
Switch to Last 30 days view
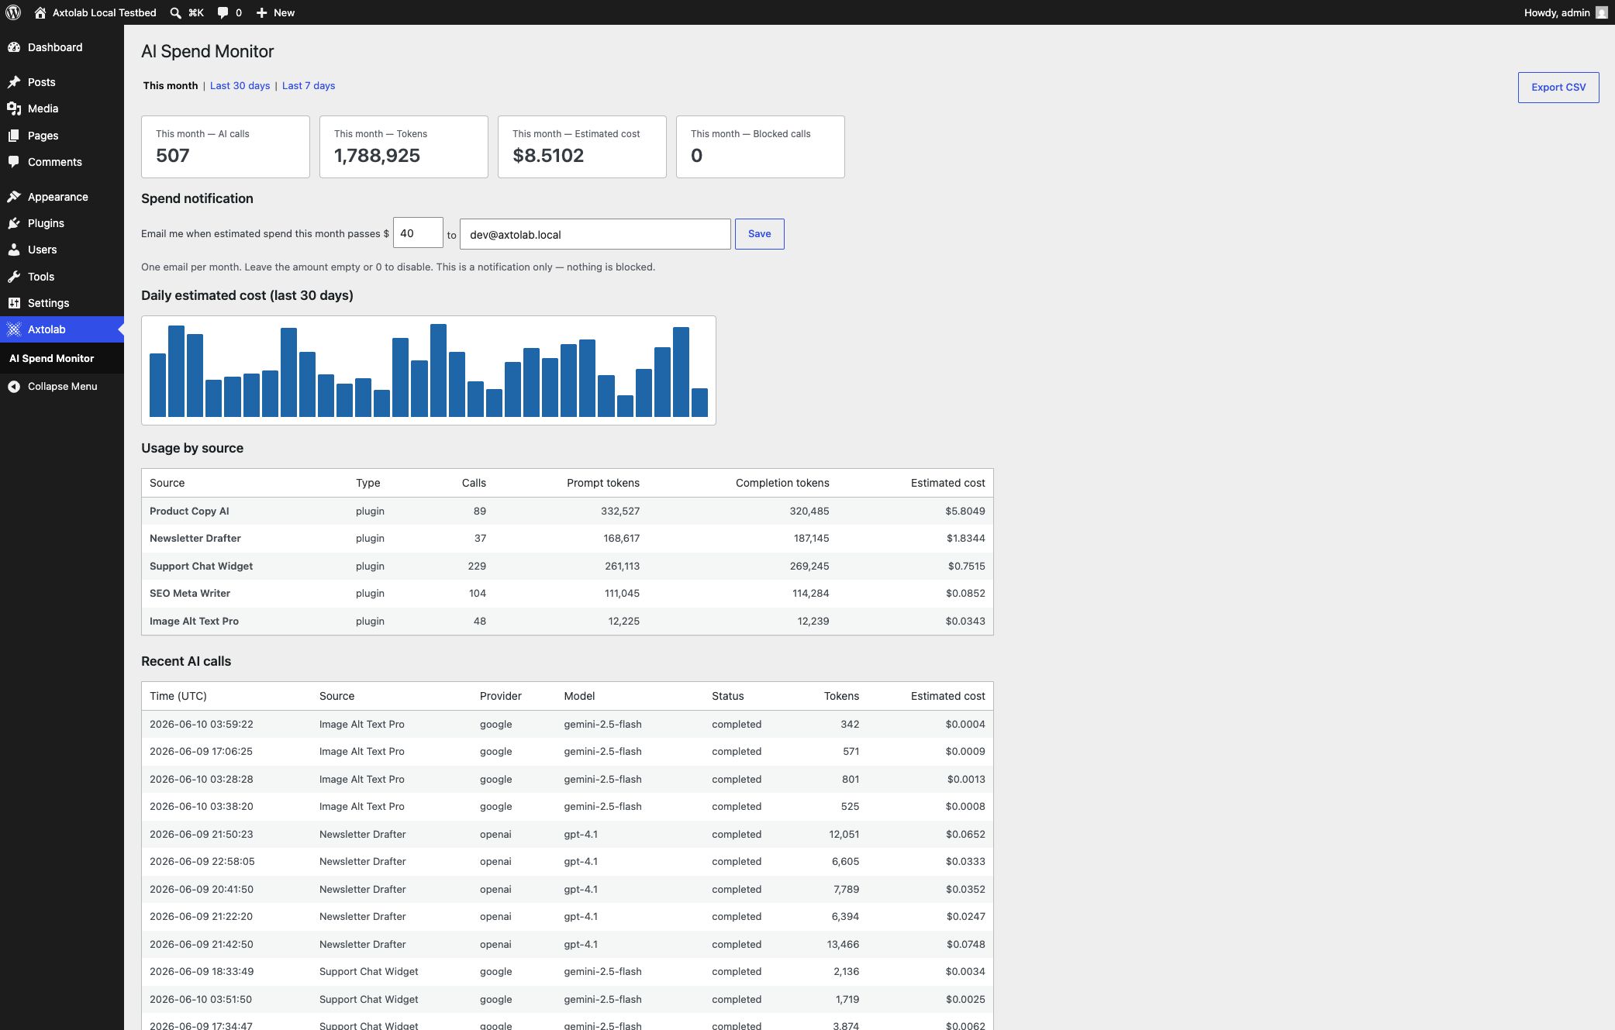point(240,85)
